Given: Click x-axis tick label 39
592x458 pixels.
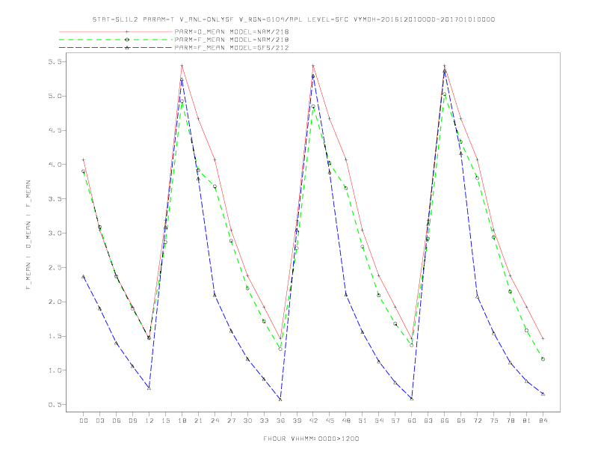Looking at the screenshot, I should coord(297,421).
